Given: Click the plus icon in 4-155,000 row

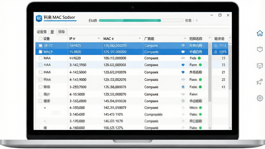Looking at the screenshot, I should (183, 108).
